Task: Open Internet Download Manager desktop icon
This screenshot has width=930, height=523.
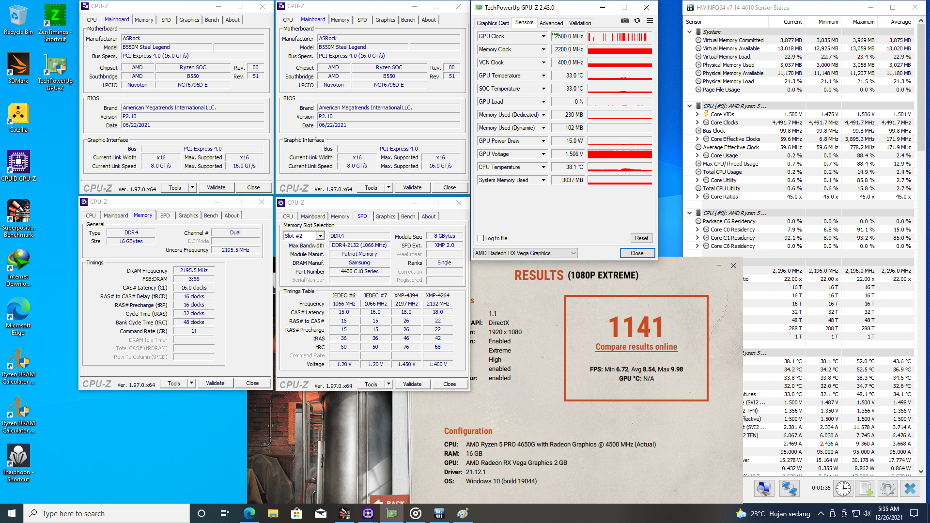Action: click(18, 267)
